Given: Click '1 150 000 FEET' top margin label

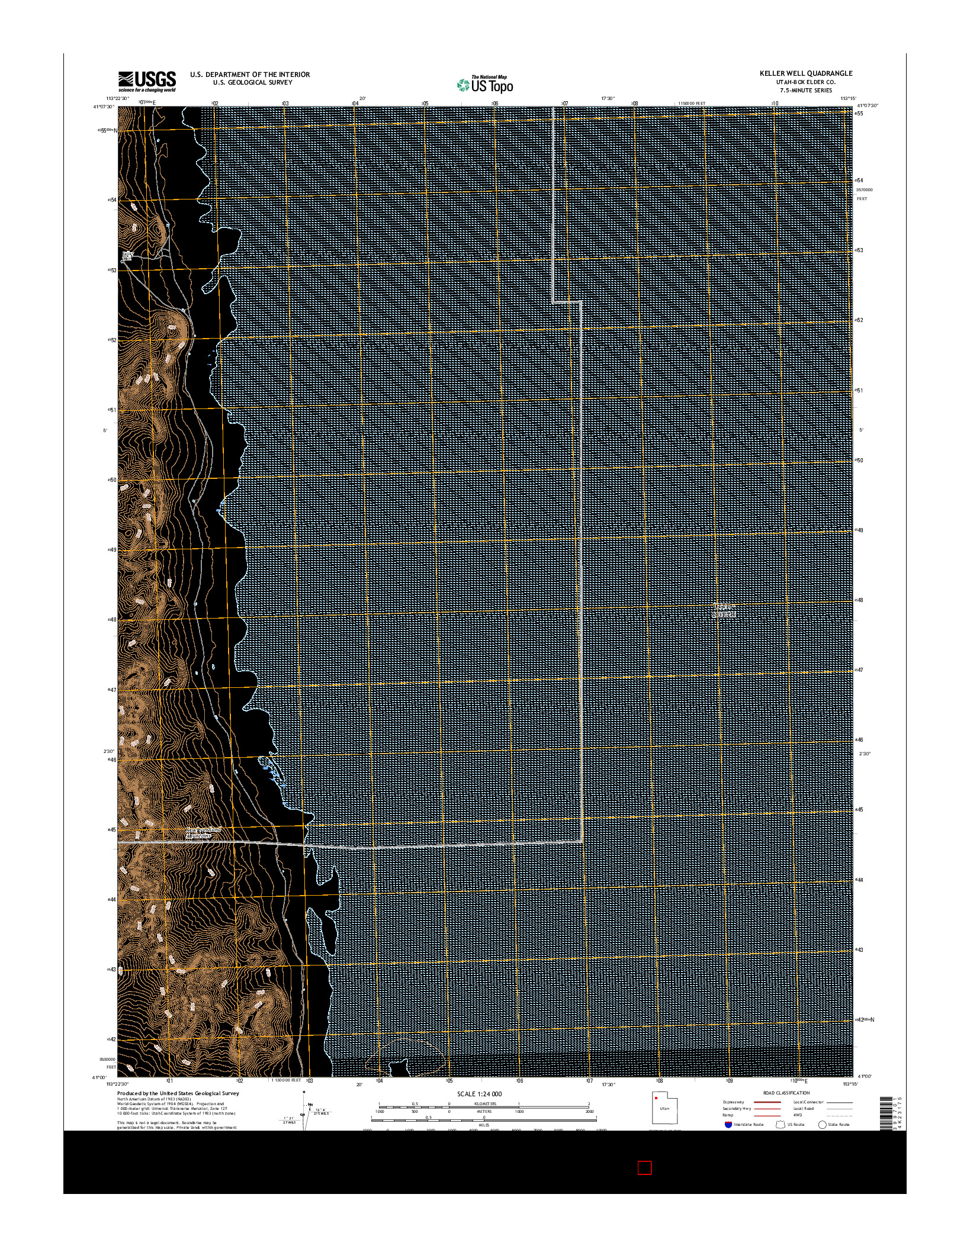Looking at the screenshot, I should [692, 103].
